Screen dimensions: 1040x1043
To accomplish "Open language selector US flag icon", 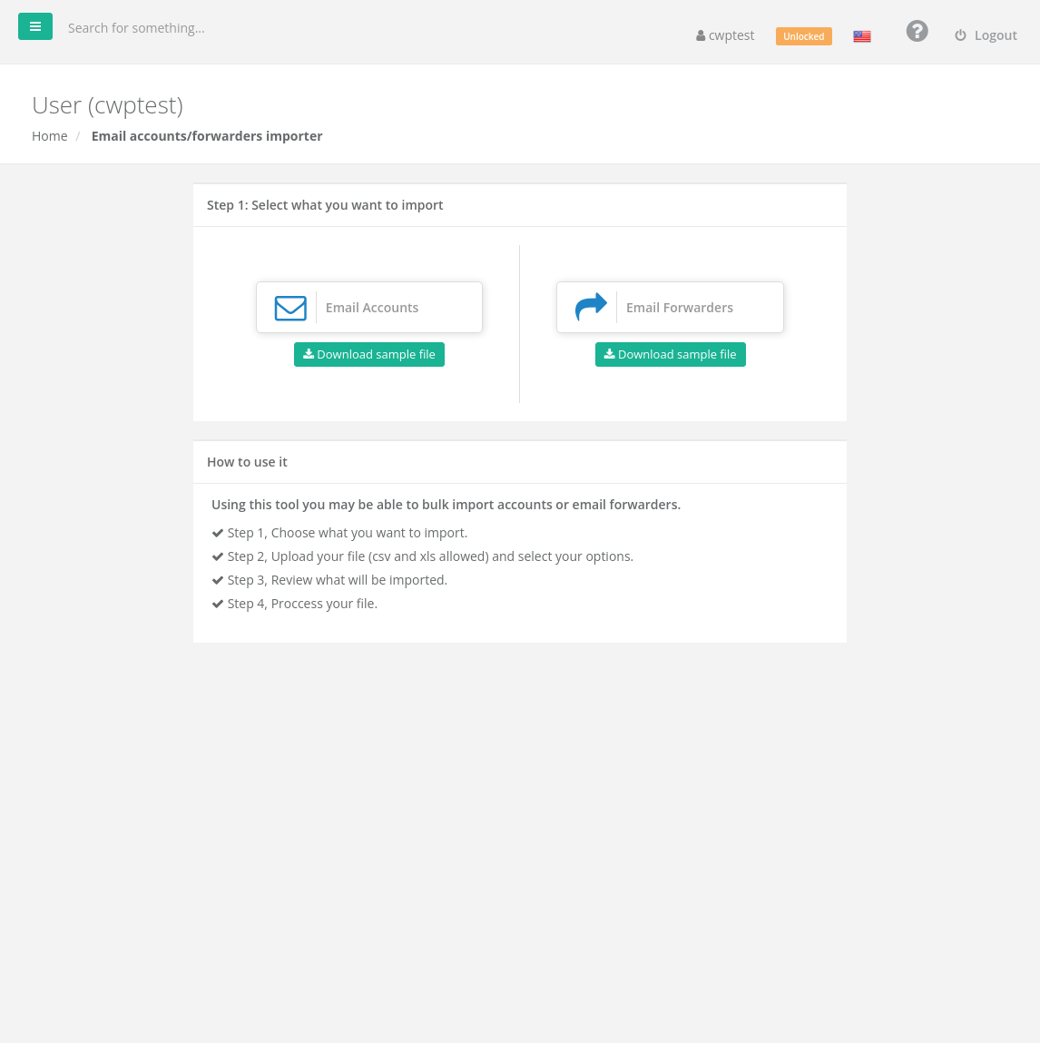I will pyautogui.click(x=862, y=36).
